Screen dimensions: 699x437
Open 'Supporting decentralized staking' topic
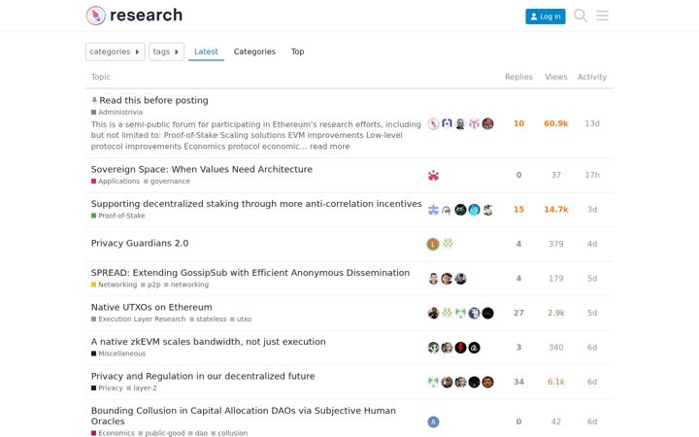[256, 204]
